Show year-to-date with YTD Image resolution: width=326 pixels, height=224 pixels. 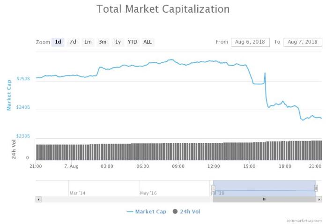click(x=133, y=42)
